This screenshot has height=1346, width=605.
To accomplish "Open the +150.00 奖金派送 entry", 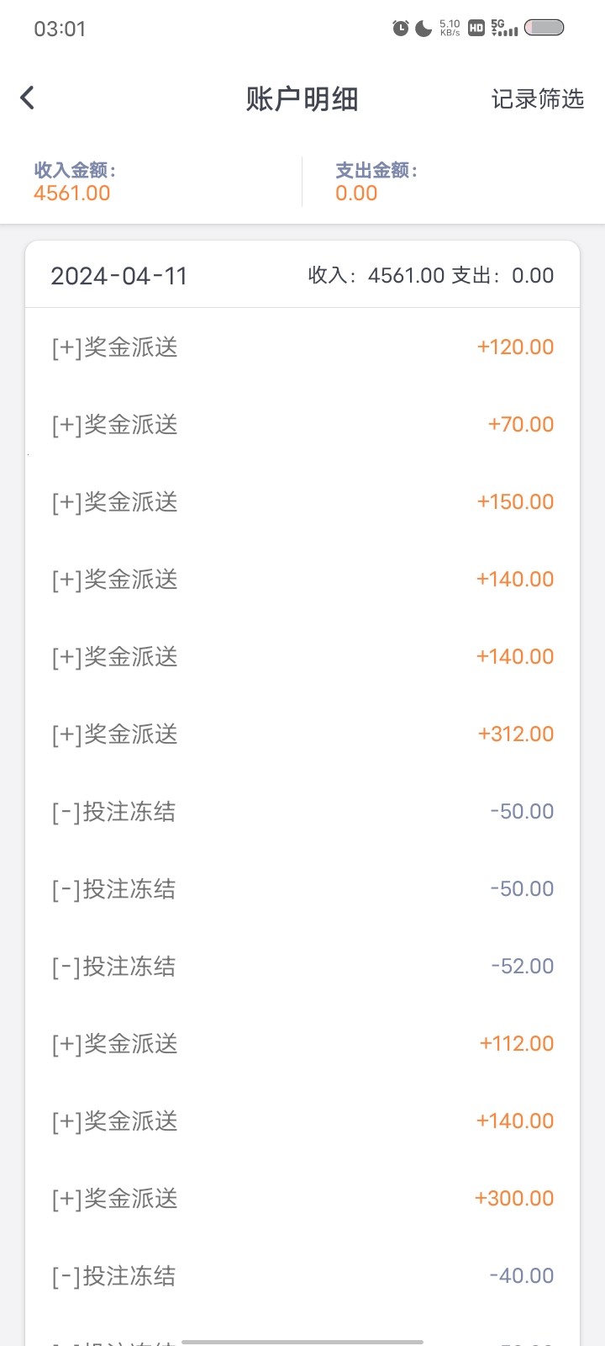I will [x=302, y=502].
